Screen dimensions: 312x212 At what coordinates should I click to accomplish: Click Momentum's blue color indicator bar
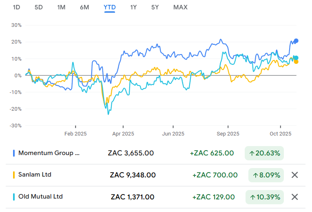tap(14, 153)
